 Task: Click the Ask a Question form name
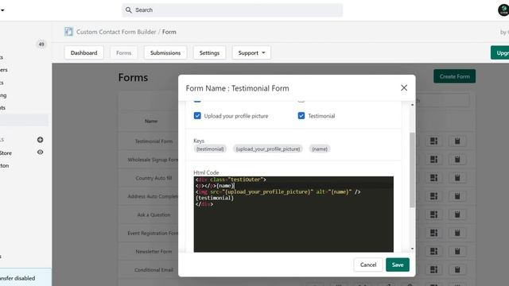[x=153, y=214]
